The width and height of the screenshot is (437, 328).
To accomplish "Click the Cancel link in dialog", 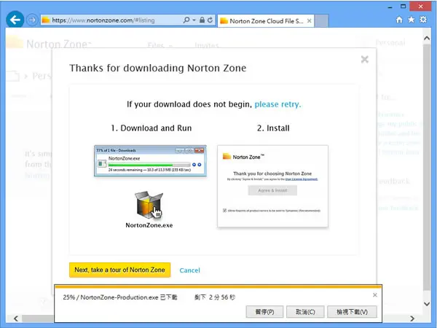I will [x=190, y=270].
